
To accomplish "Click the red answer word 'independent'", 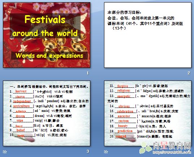I will (22, 101).
